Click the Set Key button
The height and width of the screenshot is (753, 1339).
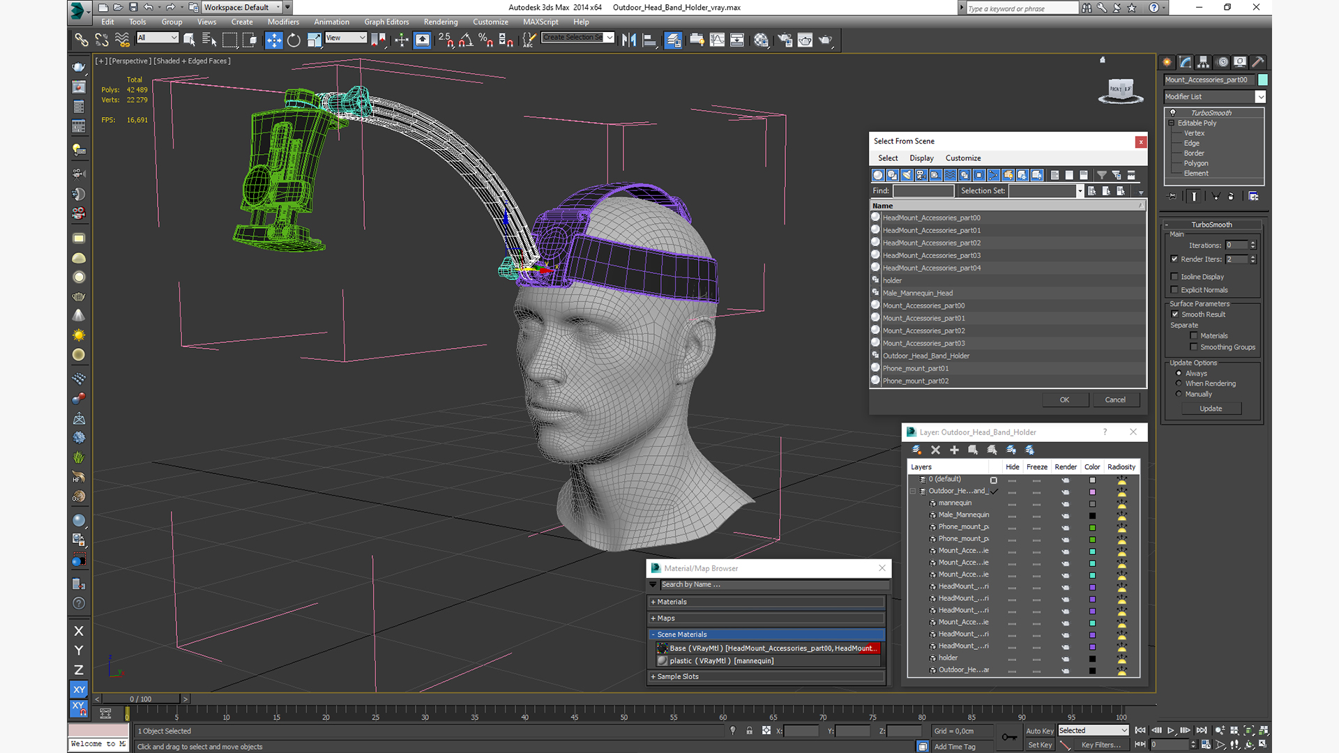(x=1039, y=745)
